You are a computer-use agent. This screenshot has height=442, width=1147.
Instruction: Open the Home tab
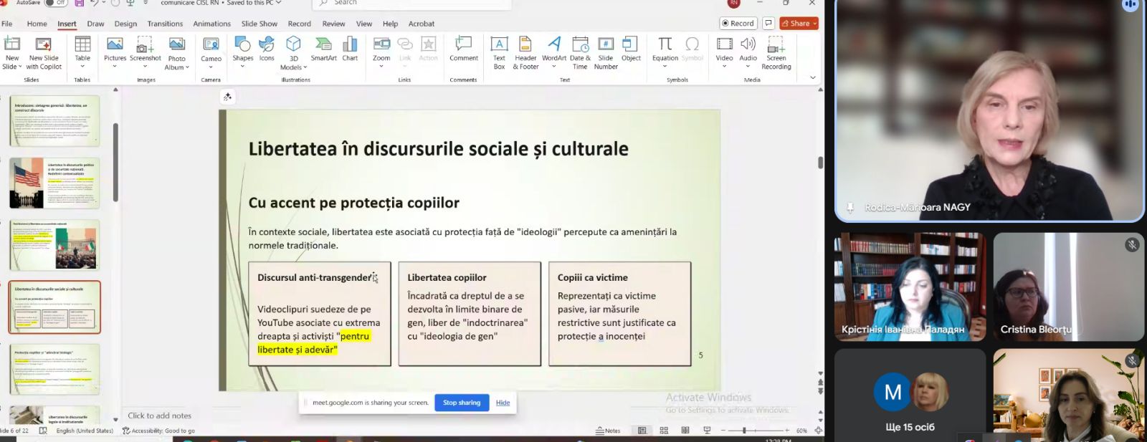coord(37,24)
